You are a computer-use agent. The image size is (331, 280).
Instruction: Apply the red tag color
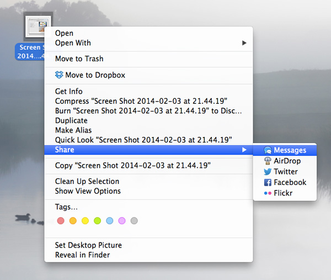pyautogui.click(x=61, y=220)
